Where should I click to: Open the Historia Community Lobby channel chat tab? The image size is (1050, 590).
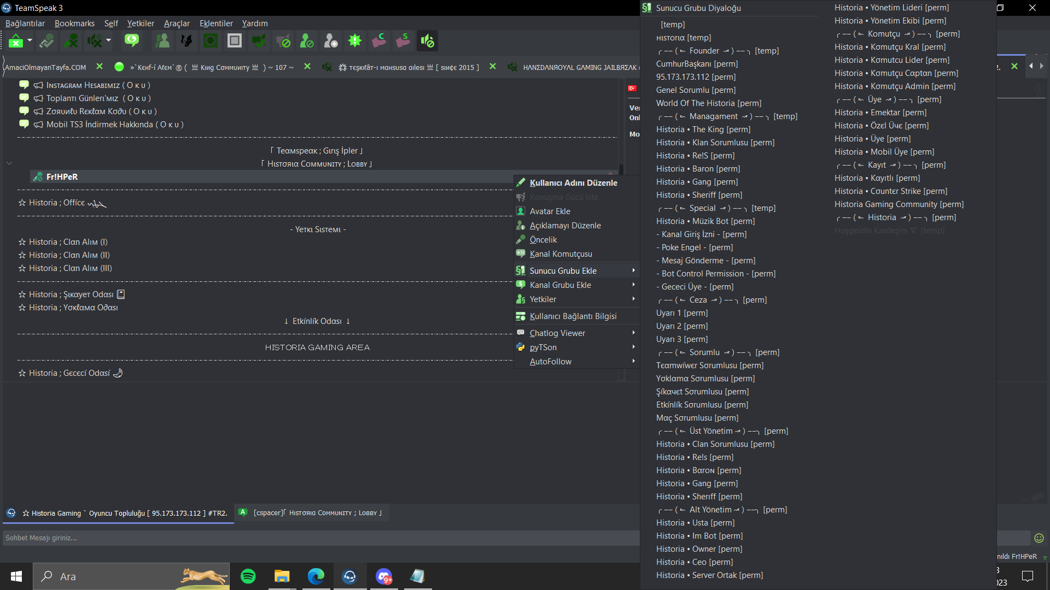(x=312, y=513)
